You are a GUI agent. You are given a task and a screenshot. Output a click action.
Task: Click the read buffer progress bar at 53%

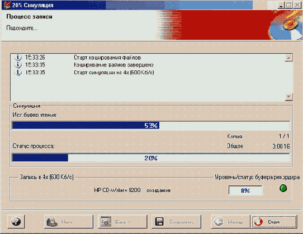click(x=151, y=126)
